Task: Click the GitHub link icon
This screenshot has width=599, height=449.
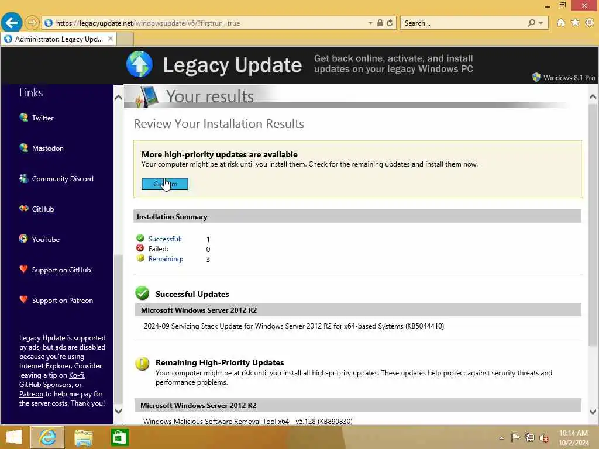Action: tap(23, 209)
